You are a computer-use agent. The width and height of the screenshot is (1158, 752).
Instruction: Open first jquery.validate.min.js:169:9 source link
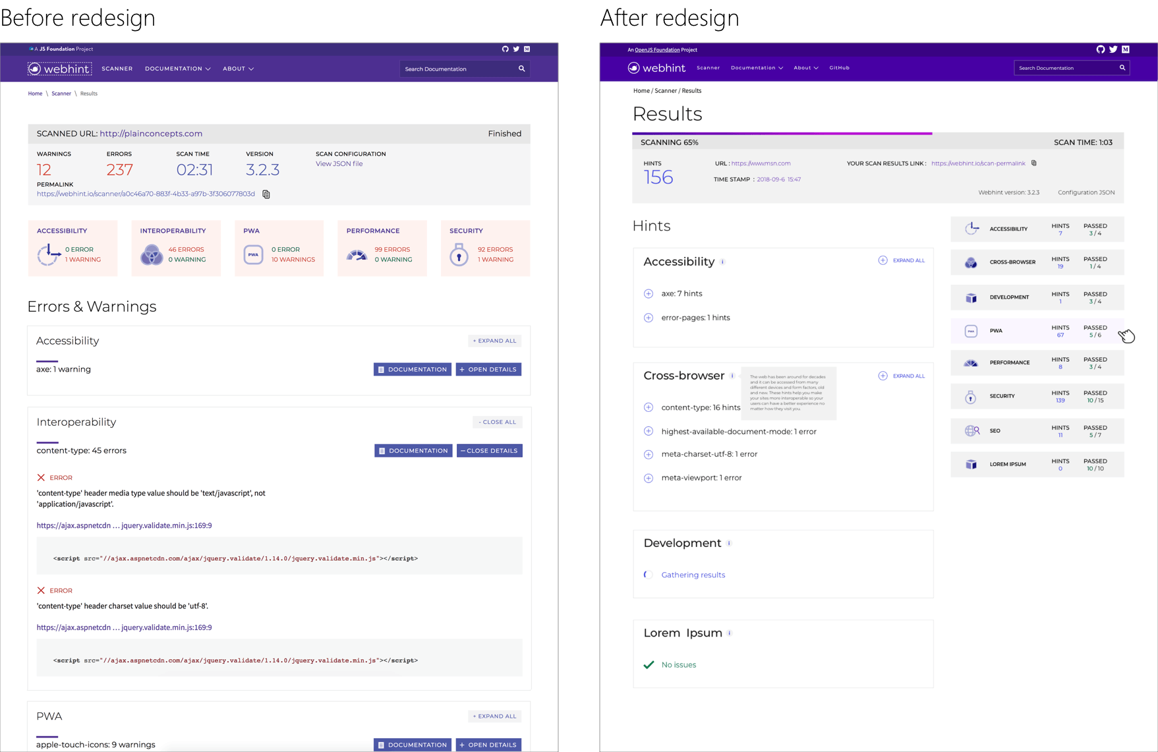pos(124,525)
